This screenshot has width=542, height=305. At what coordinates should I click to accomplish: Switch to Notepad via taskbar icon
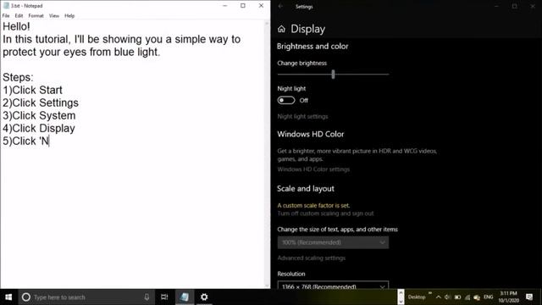(185, 297)
